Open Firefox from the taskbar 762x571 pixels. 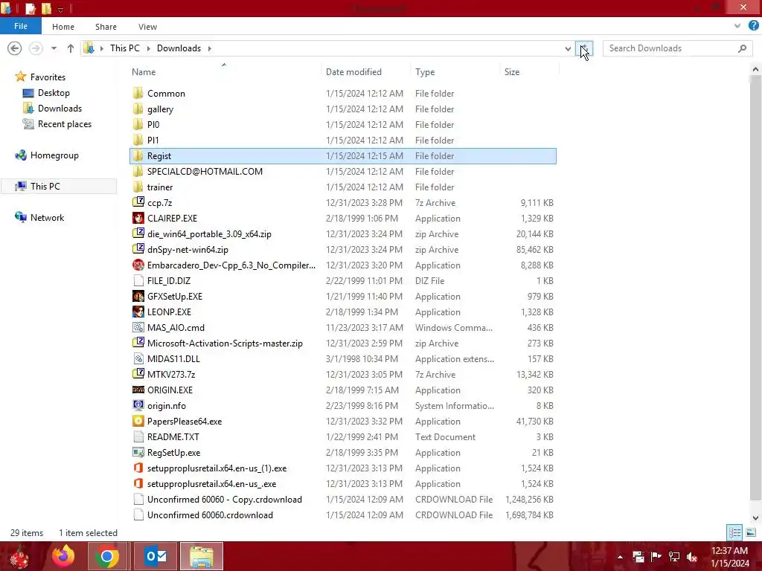pyautogui.click(x=63, y=556)
